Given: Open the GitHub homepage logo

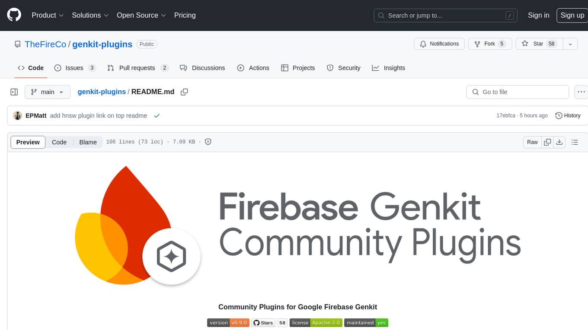Looking at the screenshot, I should click(x=14, y=15).
